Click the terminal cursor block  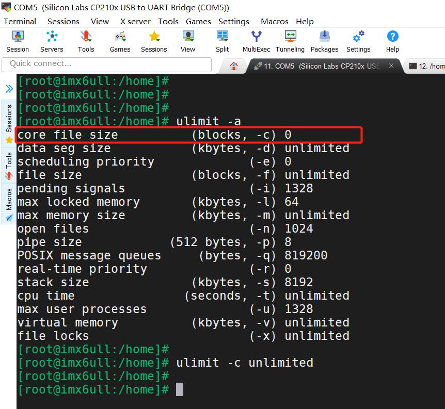(180, 389)
